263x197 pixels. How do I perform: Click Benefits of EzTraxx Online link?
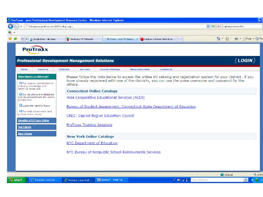tap(33, 121)
